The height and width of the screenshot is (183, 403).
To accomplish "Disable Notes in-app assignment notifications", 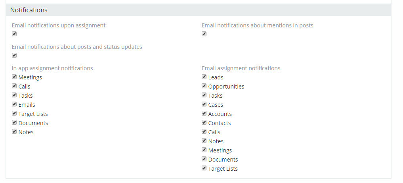I will 14,132.
